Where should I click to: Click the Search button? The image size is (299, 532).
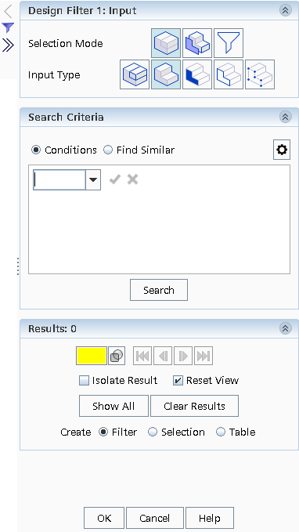(159, 290)
